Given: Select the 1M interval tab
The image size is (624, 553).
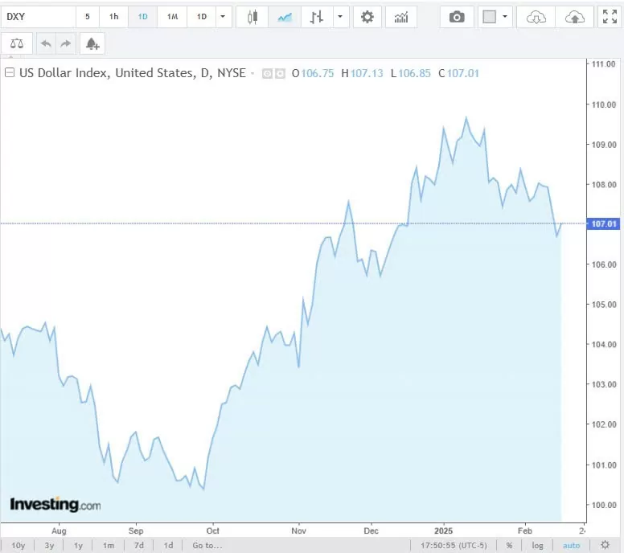Looking at the screenshot, I should pos(172,17).
